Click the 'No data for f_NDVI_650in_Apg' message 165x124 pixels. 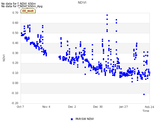point(22,6)
